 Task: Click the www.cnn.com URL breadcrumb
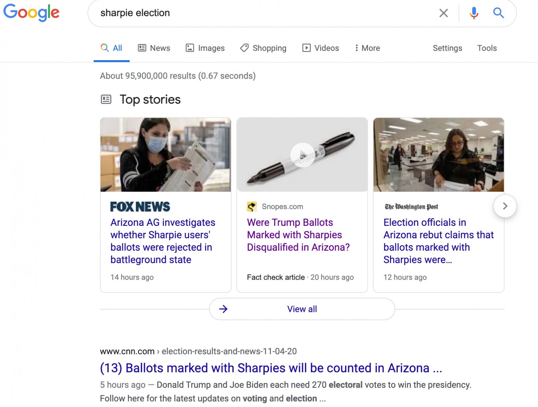click(x=198, y=351)
